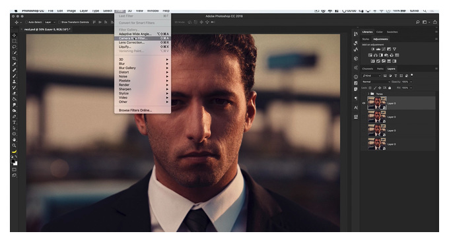Toggle lock image pixels brush icon
The width and height of the screenshot is (449, 242).
[x=375, y=88]
